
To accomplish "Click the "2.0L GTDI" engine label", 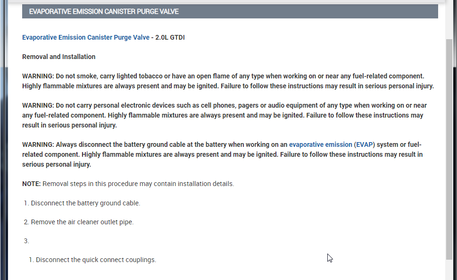I will 170,37.
